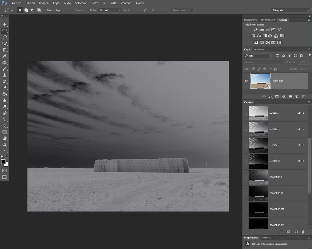Open the Canales panel menu

[x=309, y=102]
